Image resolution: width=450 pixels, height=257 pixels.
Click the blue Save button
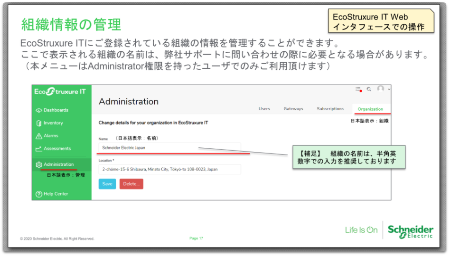[107, 184]
